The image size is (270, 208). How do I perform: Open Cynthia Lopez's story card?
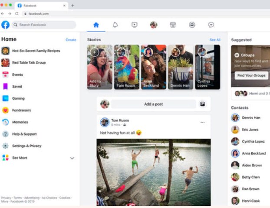[207, 67]
